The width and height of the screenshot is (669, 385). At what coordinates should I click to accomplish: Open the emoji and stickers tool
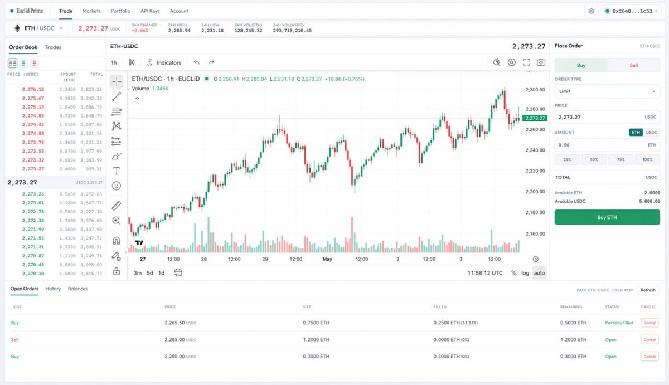tap(117, 186)
